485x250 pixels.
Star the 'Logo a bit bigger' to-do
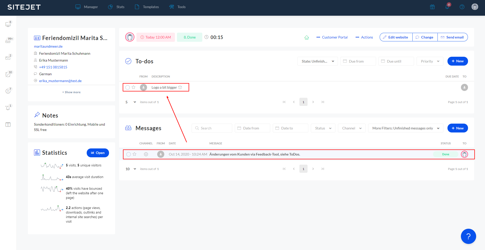pos(134,87)
